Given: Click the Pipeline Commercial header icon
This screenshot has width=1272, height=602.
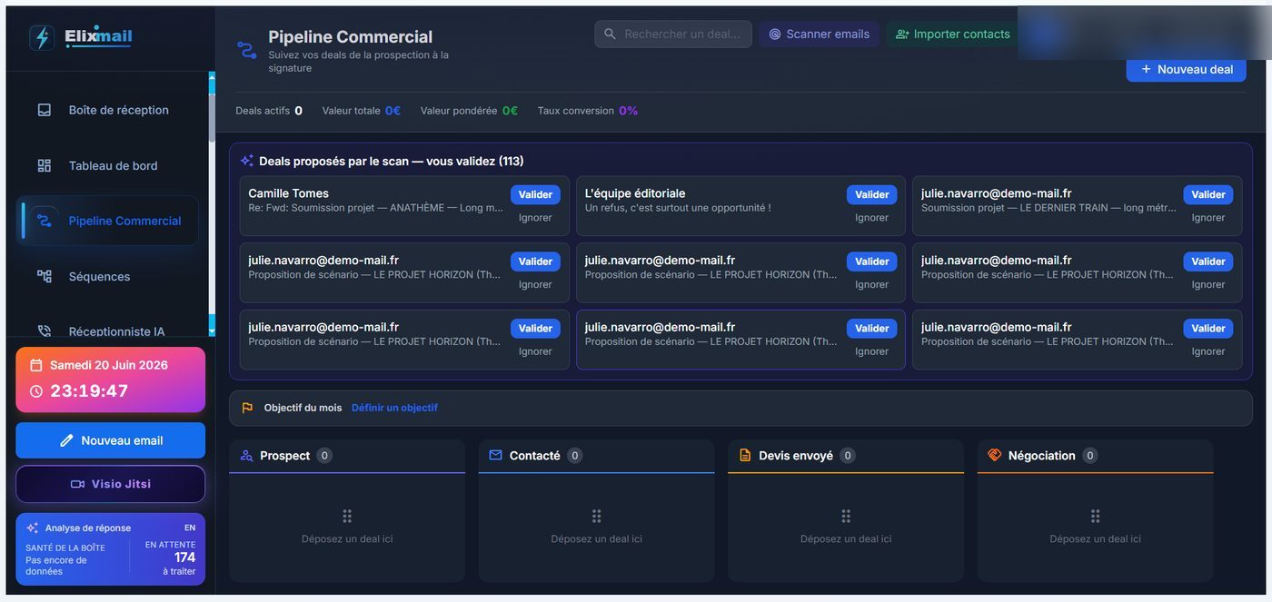Looking at the screenshot, I should 246,49.
